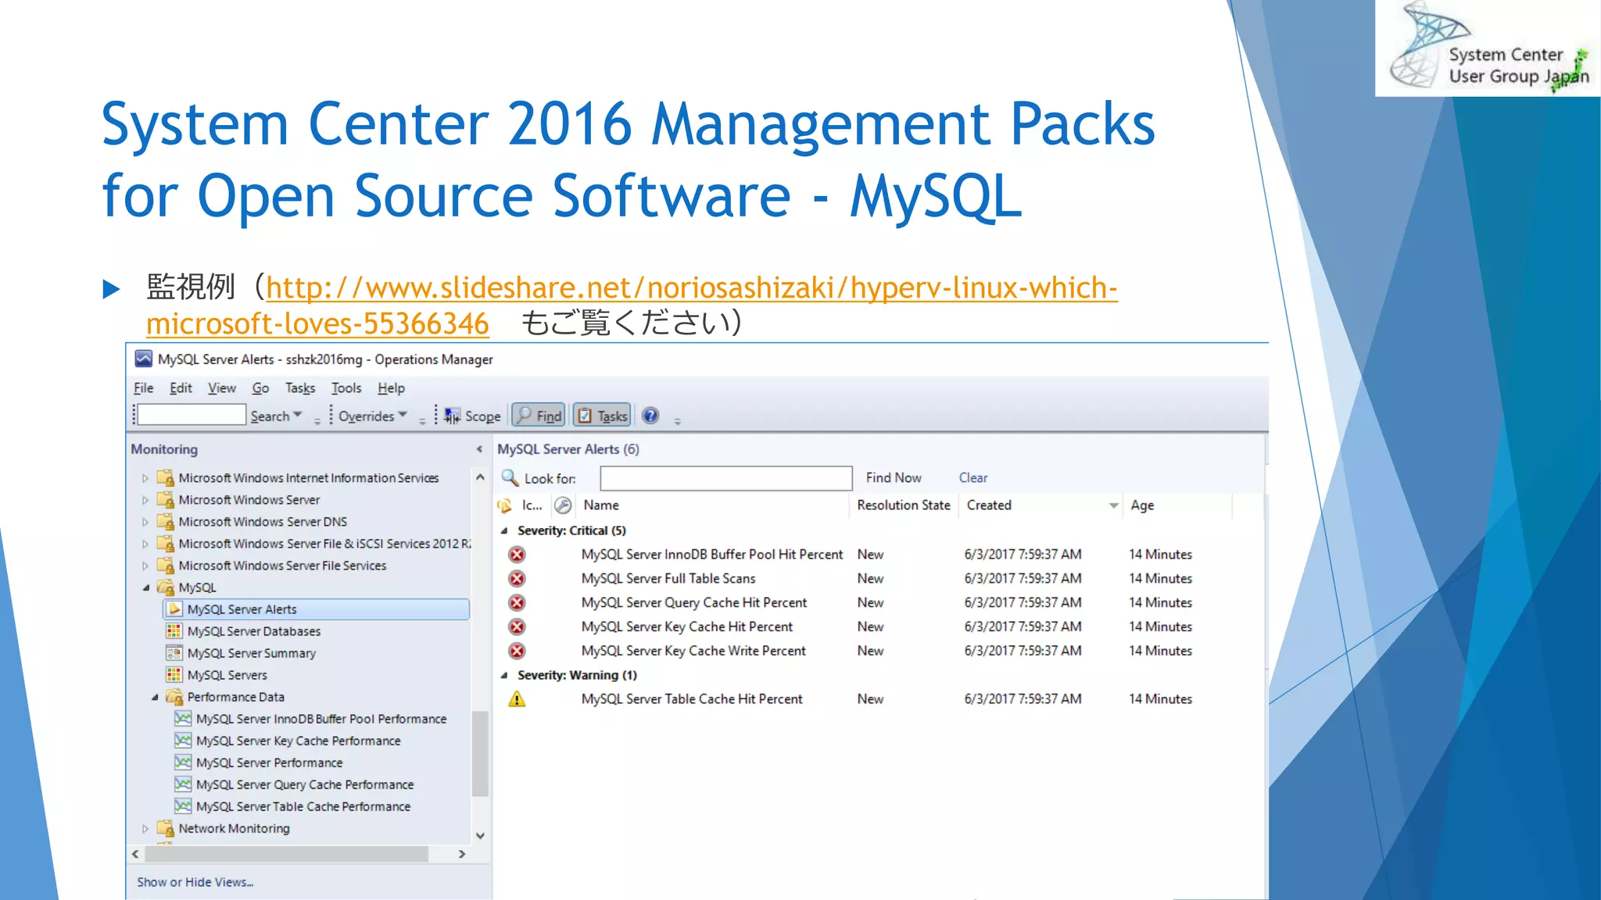Click the Clear link
Screen dimensions: 1601x900
pyautogui.click(x=973, y=477)
